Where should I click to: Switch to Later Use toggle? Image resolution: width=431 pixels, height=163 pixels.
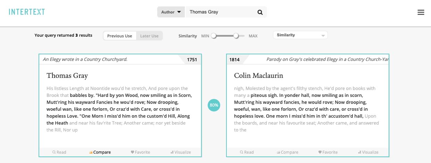pyautogui.click(x=149, y=36)
